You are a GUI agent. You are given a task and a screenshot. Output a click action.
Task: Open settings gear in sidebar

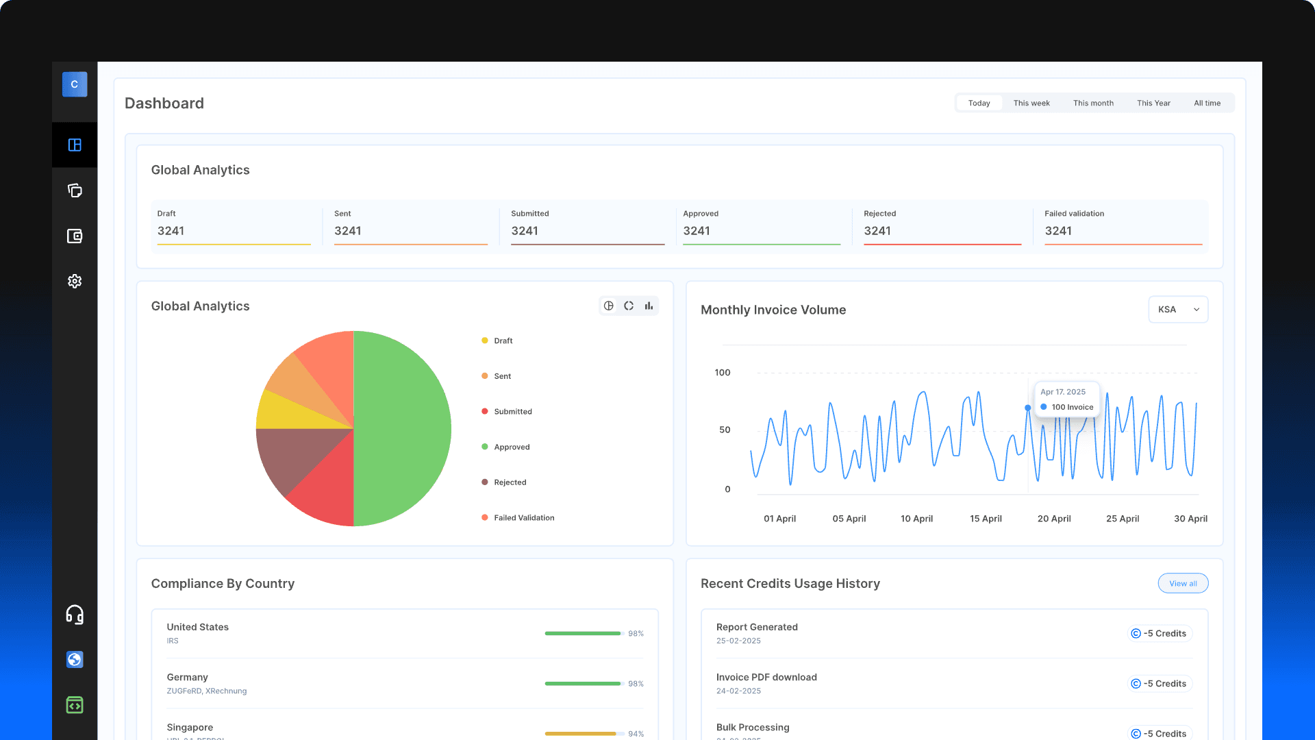coord(75,281)
